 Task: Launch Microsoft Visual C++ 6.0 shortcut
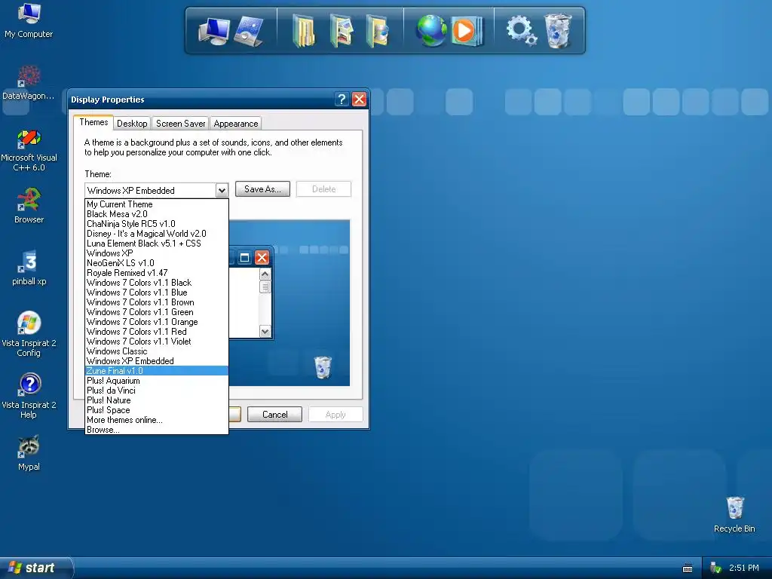pyautogui.click(x=29, y=150)
